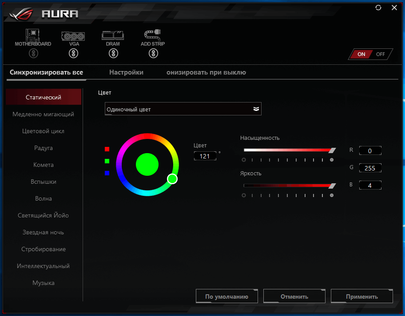Screen dimensions: 405x316
Task: Click the Насыщенность saturation slider handle
Action: pyautogui.click(x=332, y=150)
